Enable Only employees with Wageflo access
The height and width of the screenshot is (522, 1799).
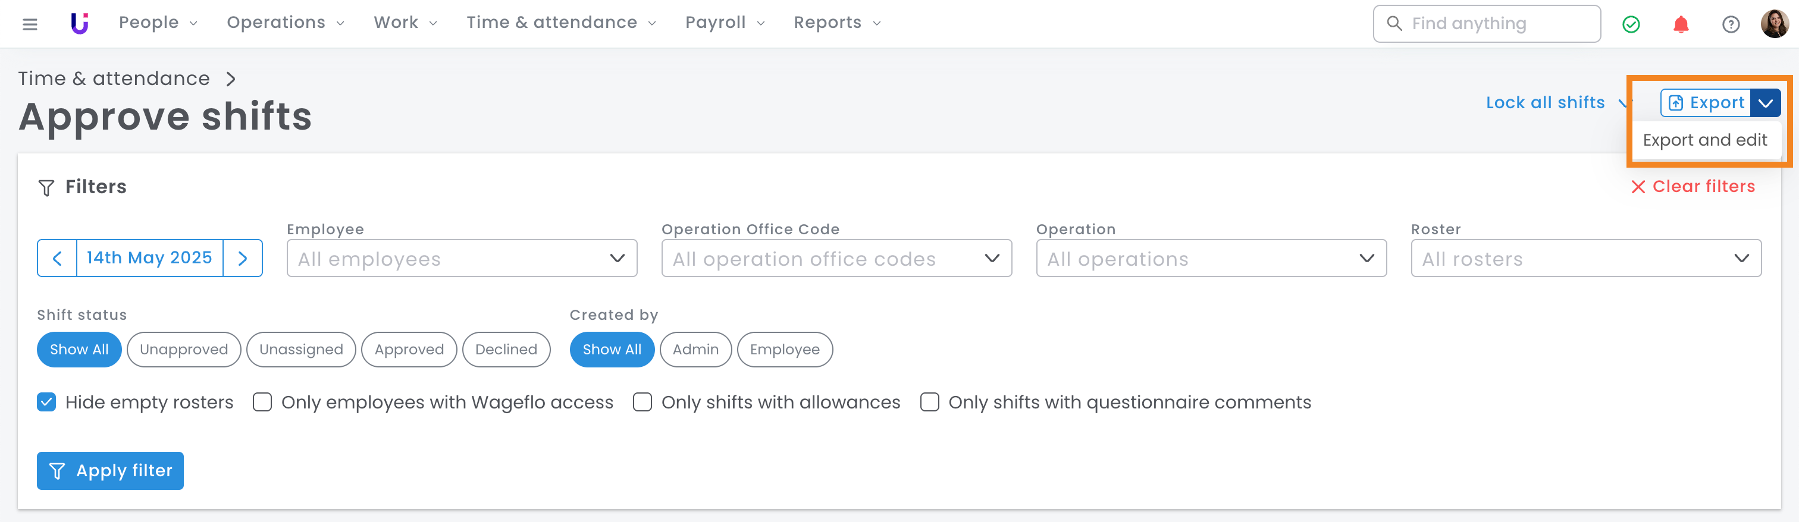pyautogui.click(x=262, y=402)
